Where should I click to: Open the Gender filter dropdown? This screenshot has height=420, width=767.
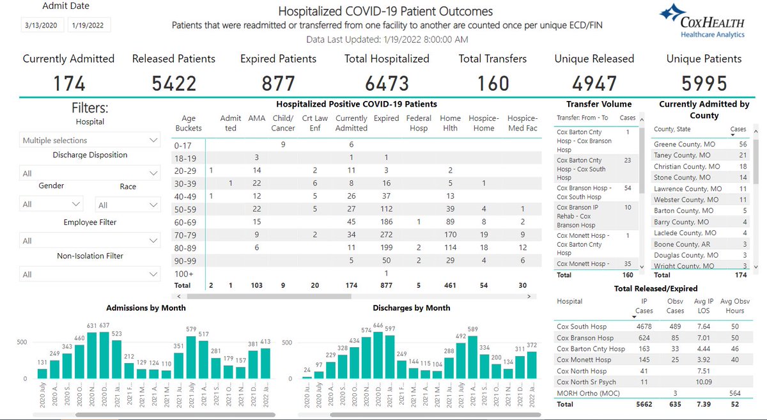[52, 205]
